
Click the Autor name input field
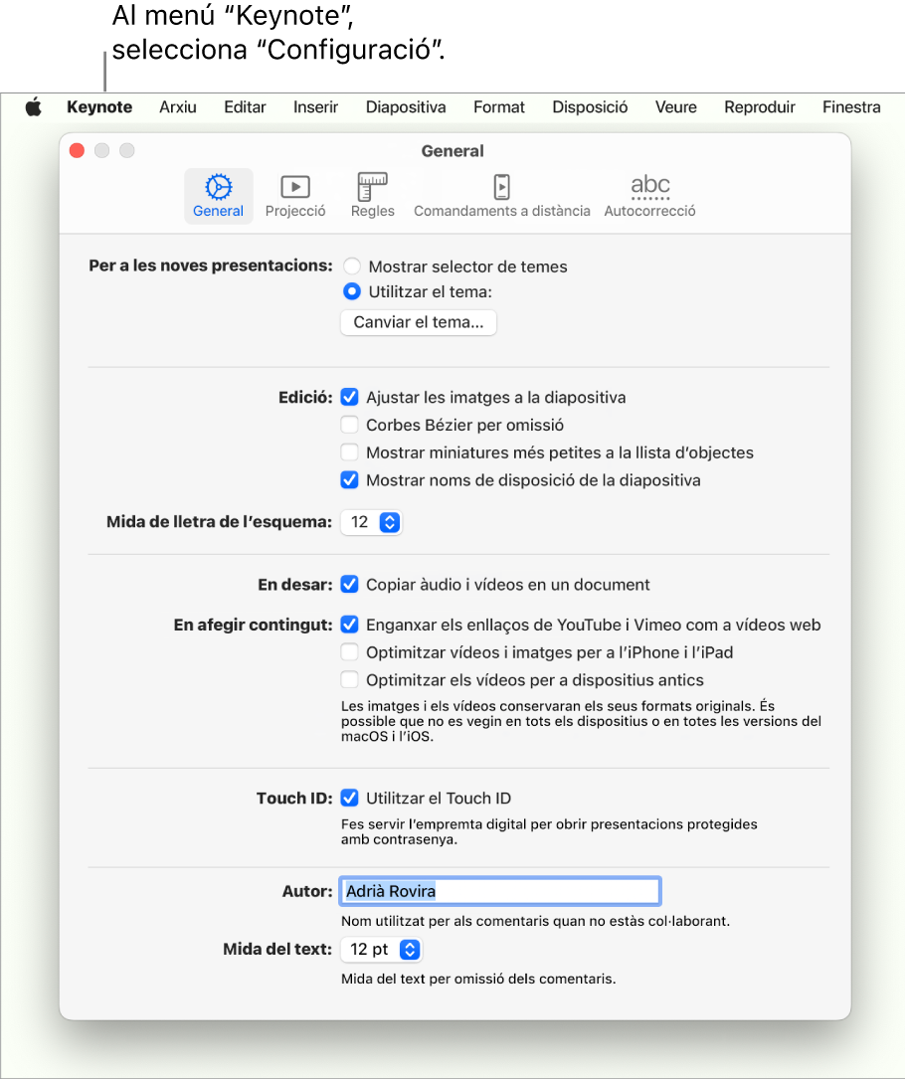pos(500,891)
